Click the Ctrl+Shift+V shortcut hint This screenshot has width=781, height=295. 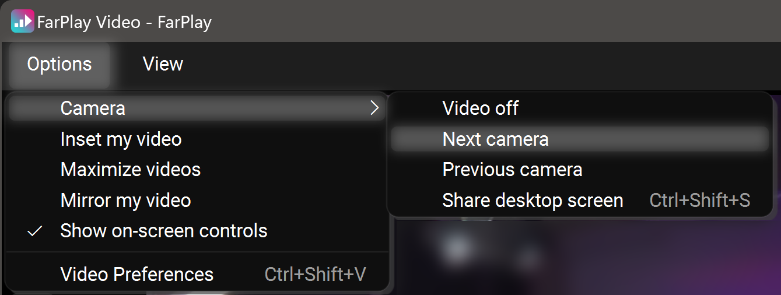click(315, 274)
